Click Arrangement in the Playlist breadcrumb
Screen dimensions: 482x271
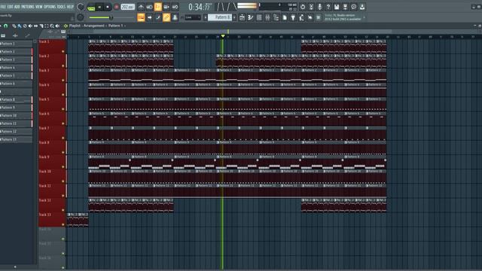93,26
